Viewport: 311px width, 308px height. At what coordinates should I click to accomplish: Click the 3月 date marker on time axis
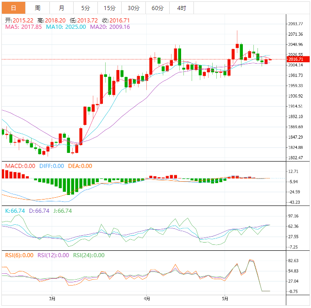click(52, 299)
